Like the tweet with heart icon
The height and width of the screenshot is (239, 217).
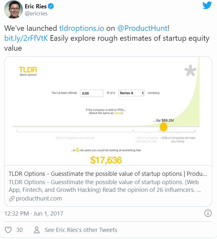point(9,230)
